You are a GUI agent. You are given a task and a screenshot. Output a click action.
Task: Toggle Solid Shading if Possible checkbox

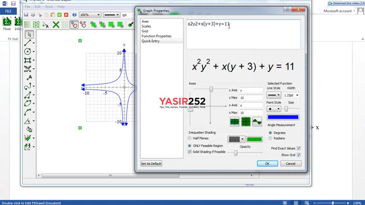(190, 152)
